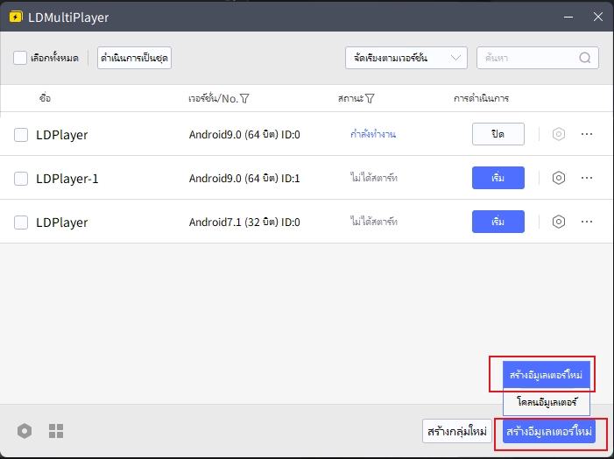Open settings for LDPlayer-1 instance
614x459 pixels.
click(x=559, y=178)
